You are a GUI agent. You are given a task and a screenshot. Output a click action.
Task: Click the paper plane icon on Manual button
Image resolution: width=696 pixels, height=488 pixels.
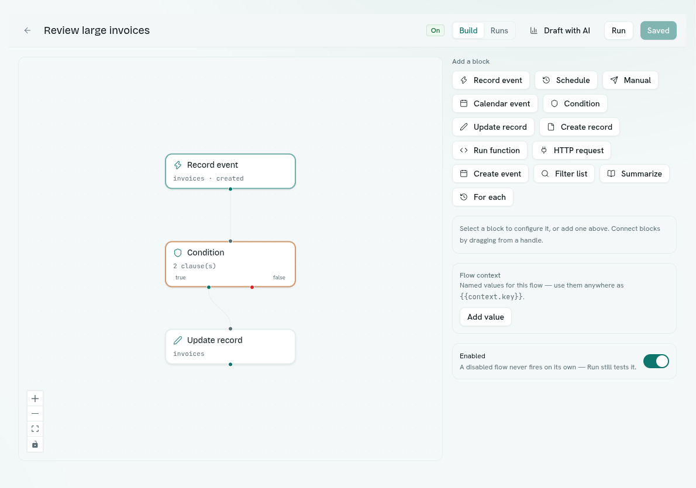click(614, 80)
